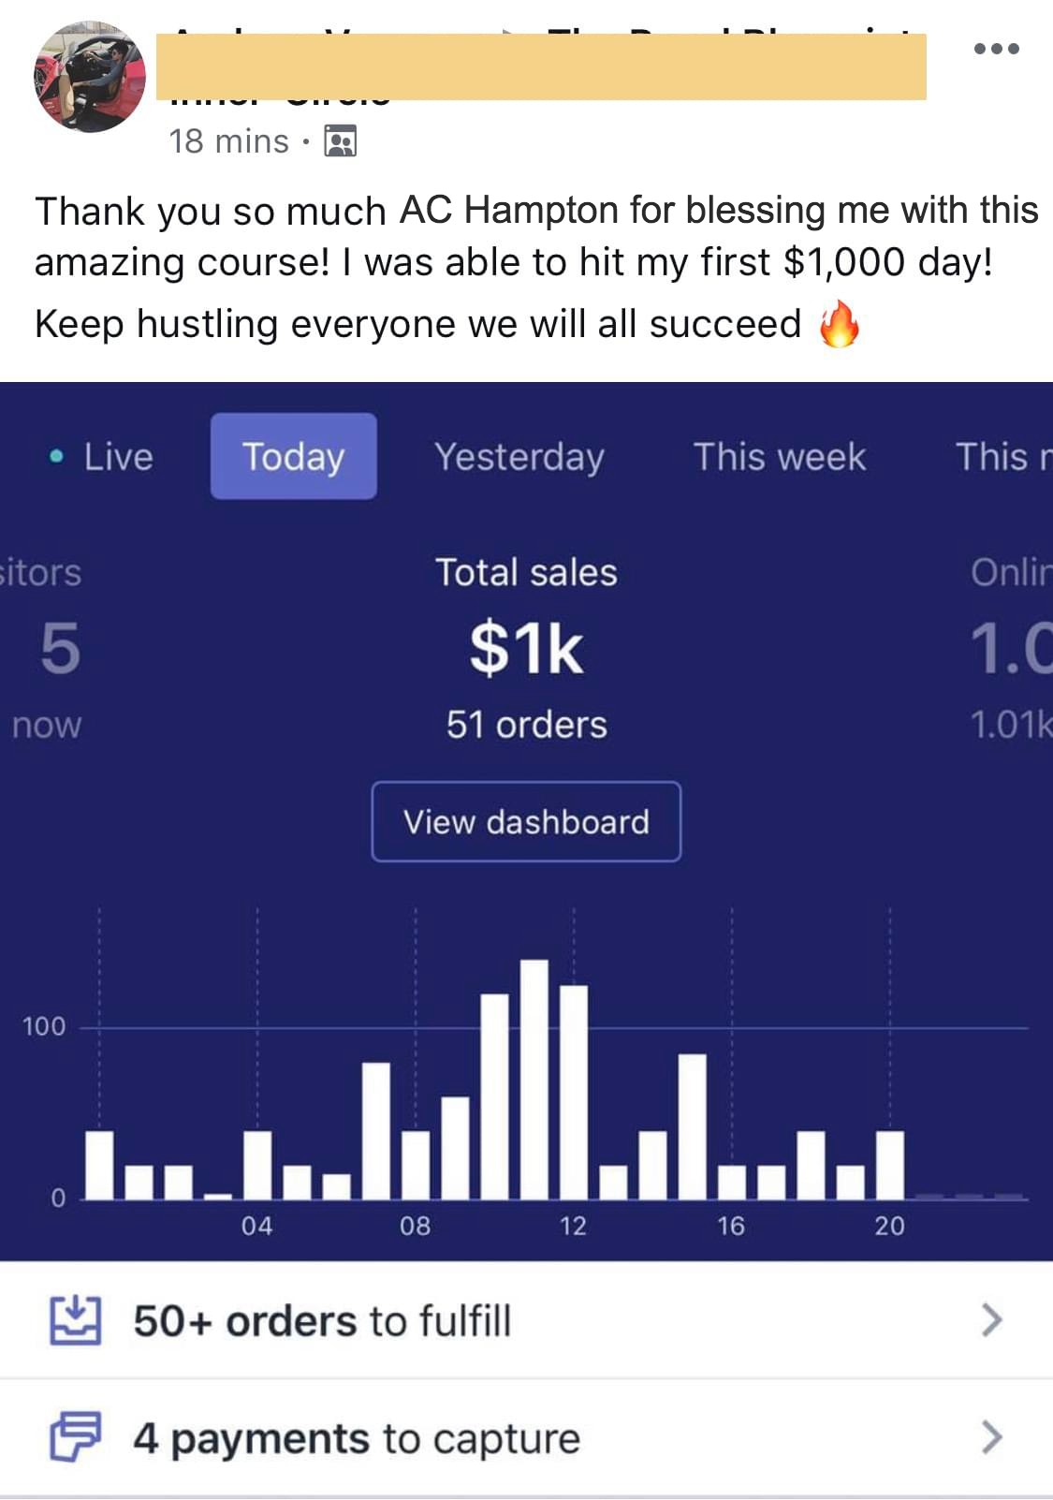Click the payments to capture card icon
Image resolution: width=1053 pixels, height=1500 pixels.
click(x=75, y=1436)
